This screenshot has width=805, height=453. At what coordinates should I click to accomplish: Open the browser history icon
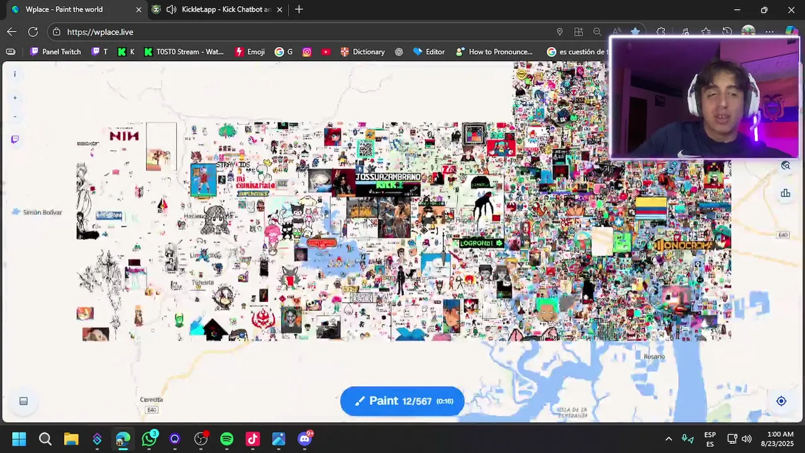click(x=727, y=31)
